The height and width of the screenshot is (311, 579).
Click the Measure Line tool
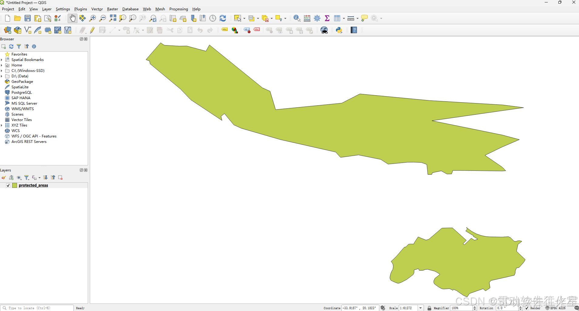tap(351, 18)
